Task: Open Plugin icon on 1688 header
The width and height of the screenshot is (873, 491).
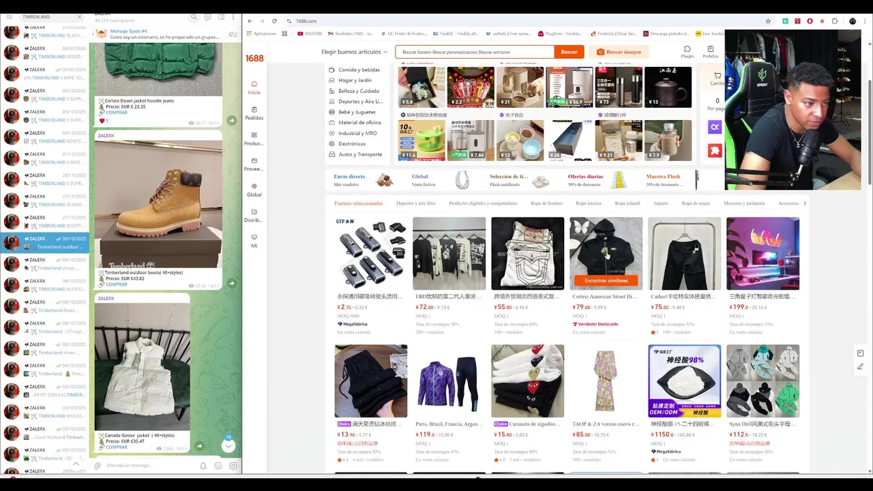Action: tap(687, 52)
